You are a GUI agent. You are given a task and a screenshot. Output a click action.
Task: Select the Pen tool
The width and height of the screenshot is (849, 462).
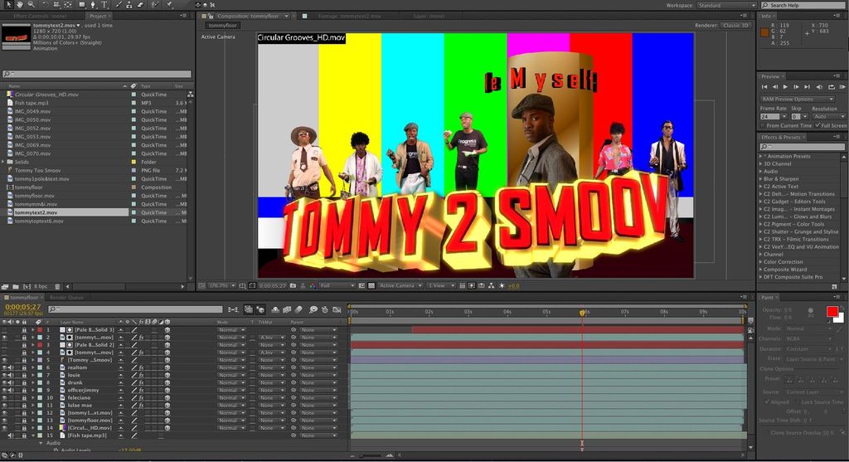(93, 4)
